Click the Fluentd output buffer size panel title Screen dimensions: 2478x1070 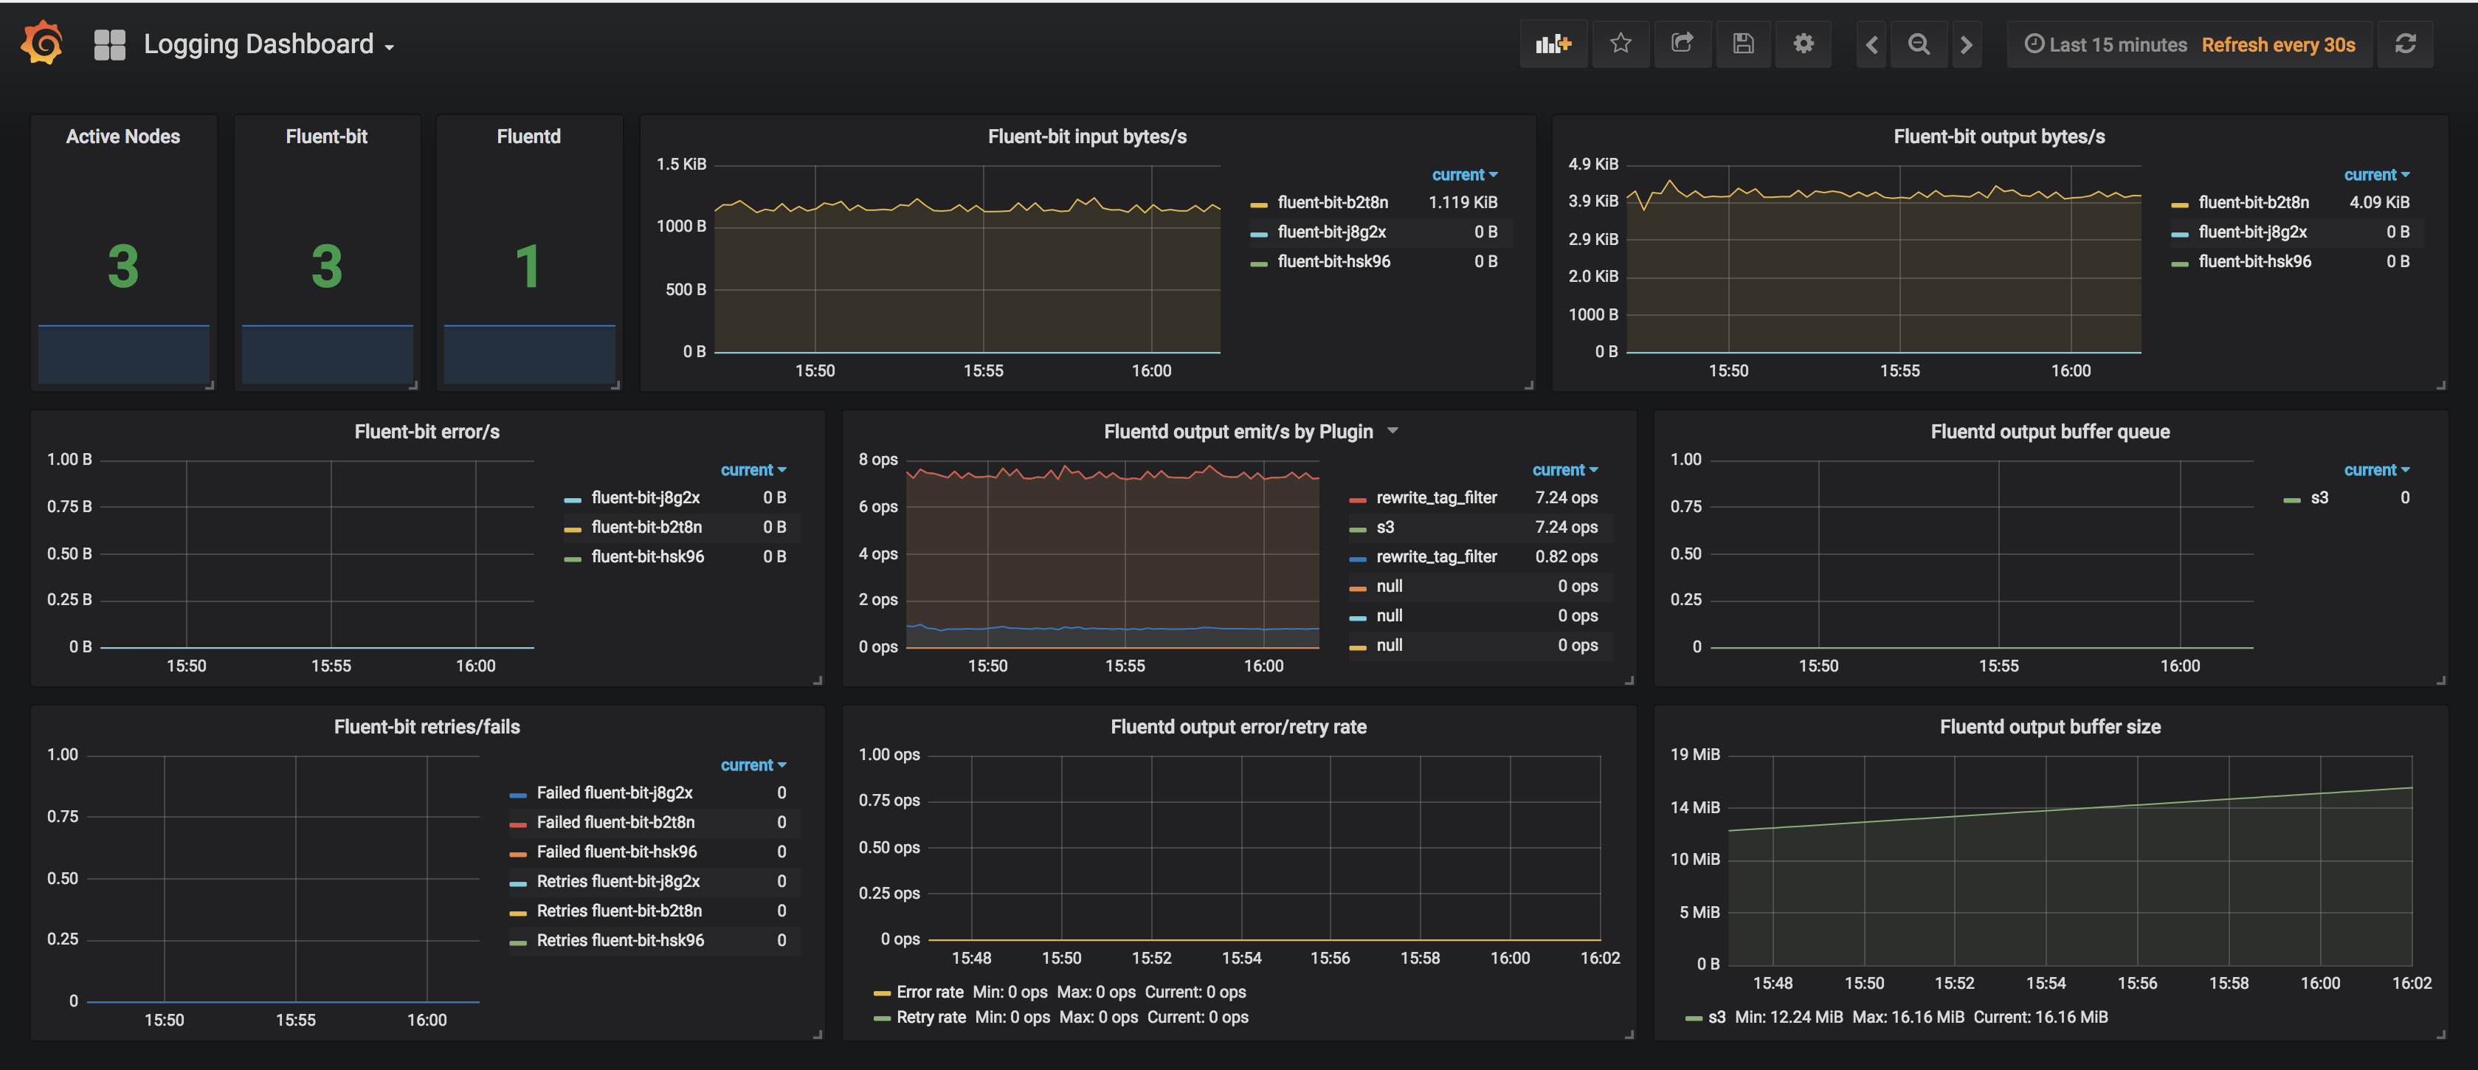(2050, 726)
